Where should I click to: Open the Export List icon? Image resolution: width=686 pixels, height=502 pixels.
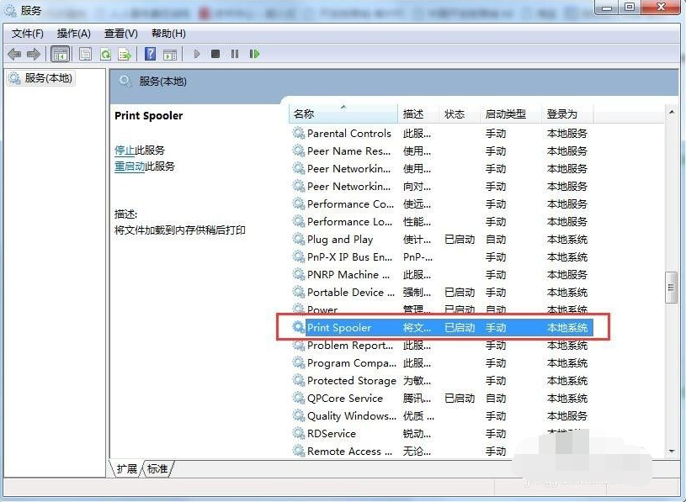tap(125, 53)
